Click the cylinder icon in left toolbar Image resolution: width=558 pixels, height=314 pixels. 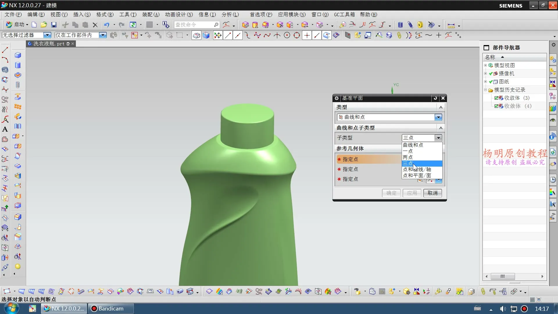pos(18,65)
